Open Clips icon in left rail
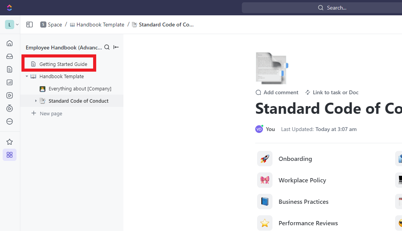 (x=10, y=95)
